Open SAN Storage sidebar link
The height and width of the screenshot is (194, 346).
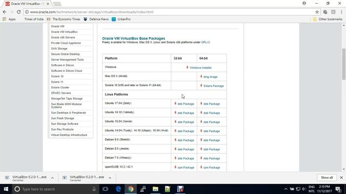[x=59, y=48]
